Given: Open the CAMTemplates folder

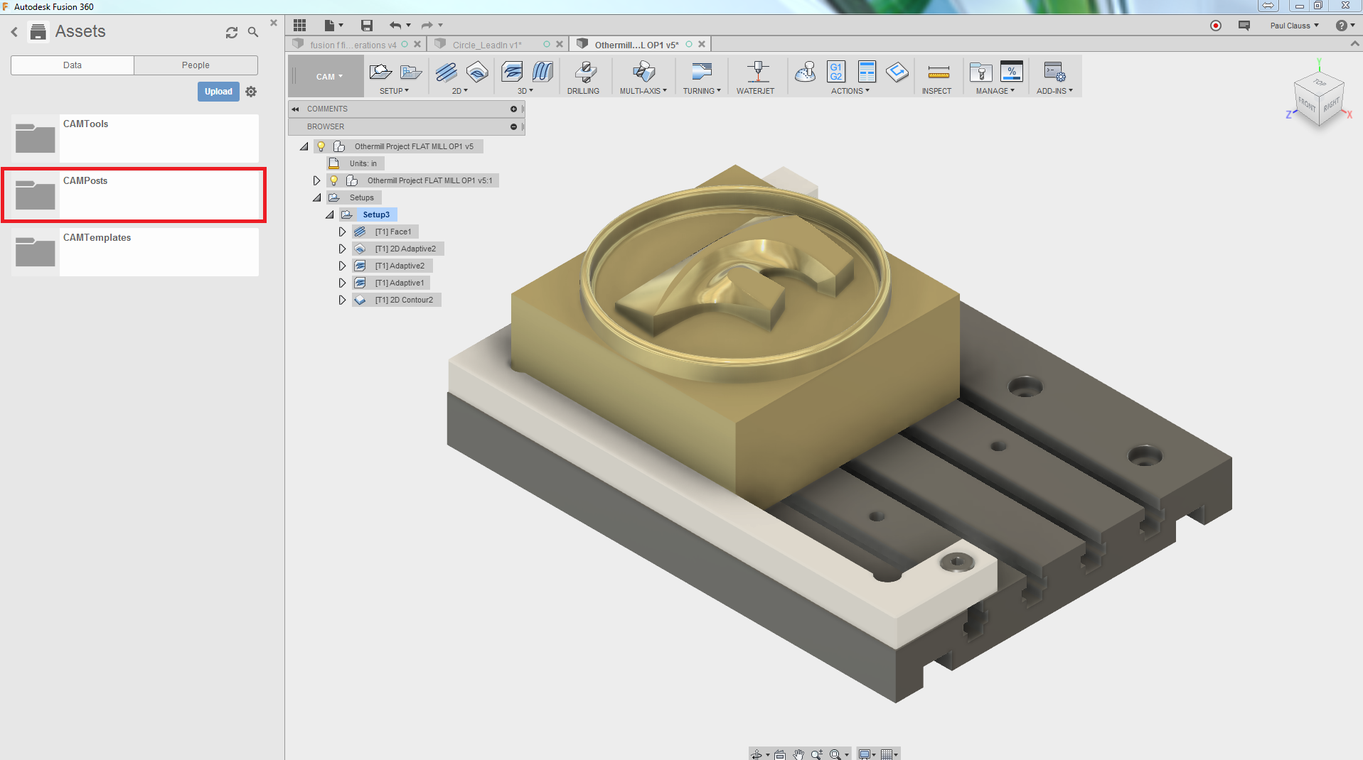Looking at the screenshot, I should (x=135, y=252).
